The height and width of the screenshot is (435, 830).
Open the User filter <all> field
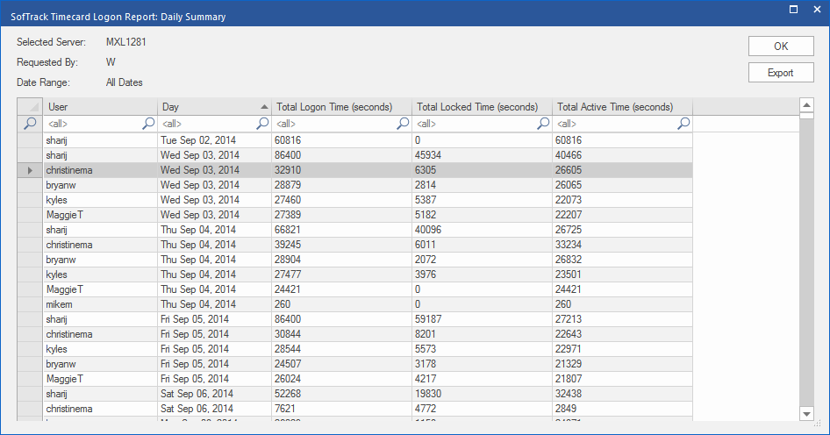tap(92, 125)
